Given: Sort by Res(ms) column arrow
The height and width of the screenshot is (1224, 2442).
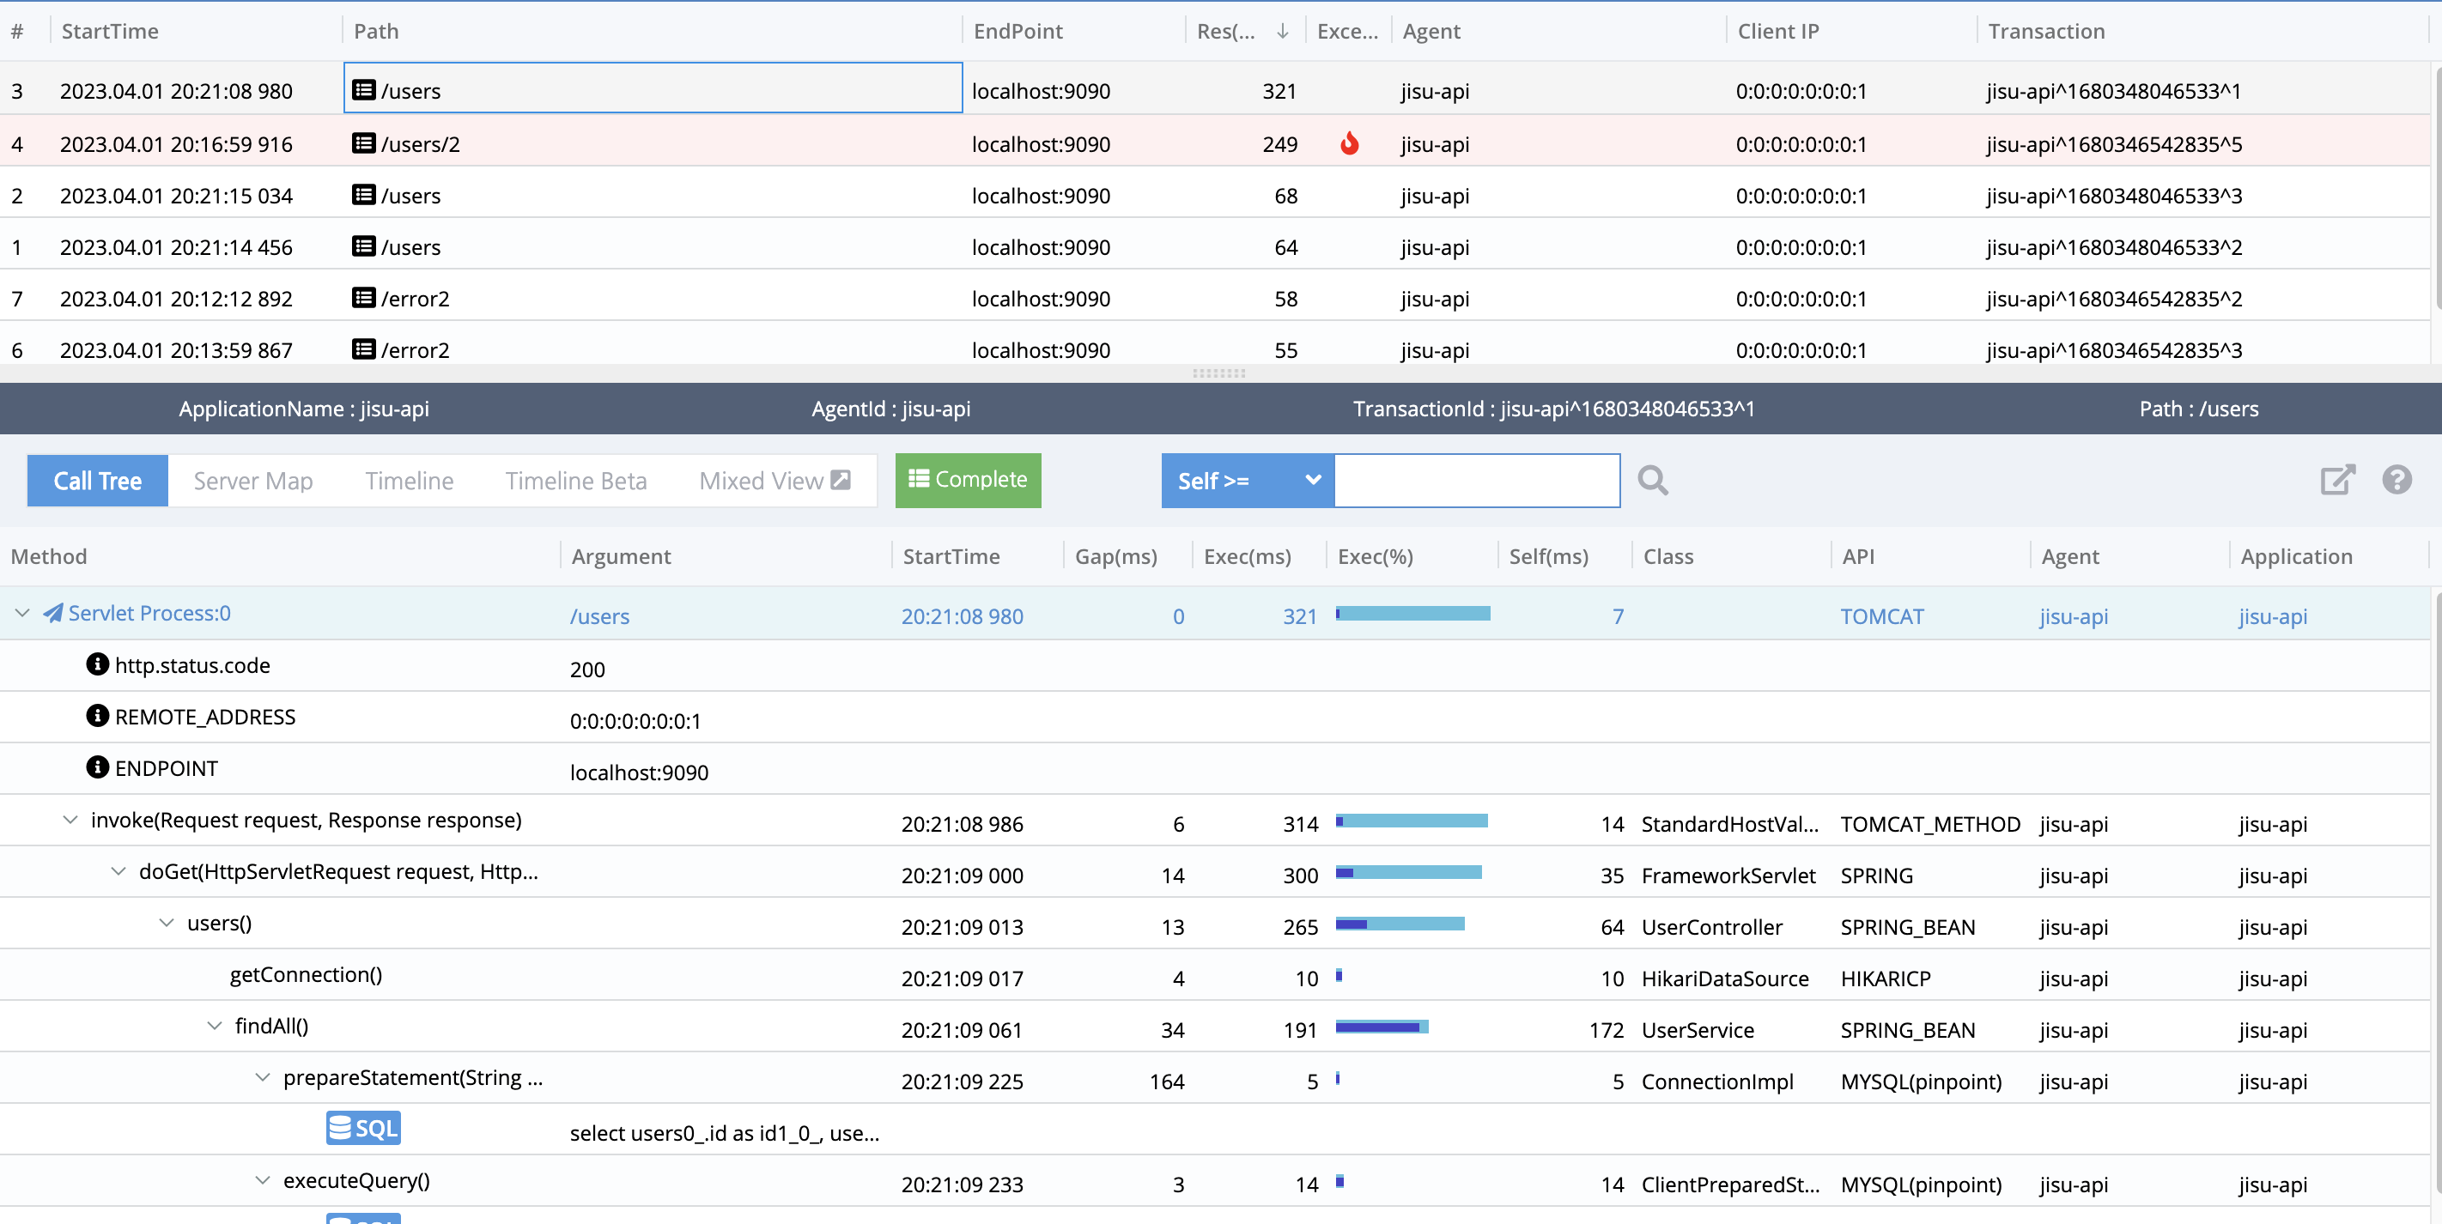Looking at the screenshot, I should click(x=1282, y=31).
